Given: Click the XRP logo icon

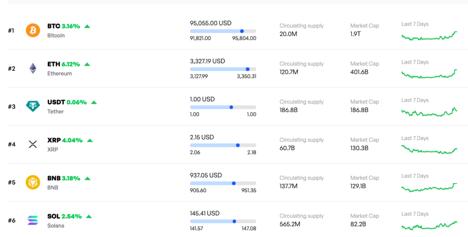Looking at the screenshot, I should click(33, 144).
